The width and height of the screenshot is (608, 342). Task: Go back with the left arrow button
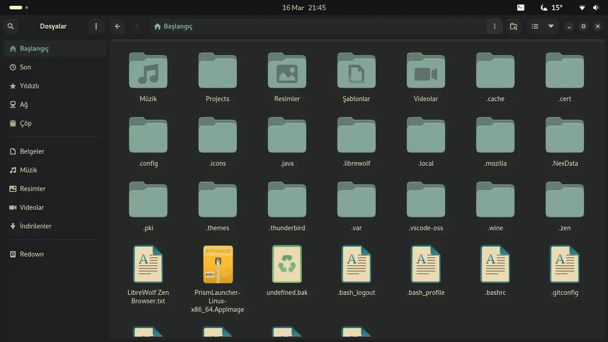coord(118,26)
